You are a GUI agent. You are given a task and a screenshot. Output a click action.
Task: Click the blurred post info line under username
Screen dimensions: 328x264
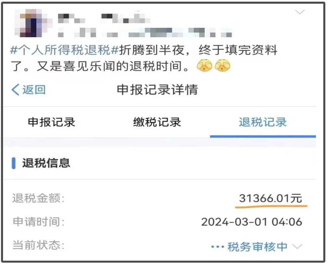tap(145, 33)
